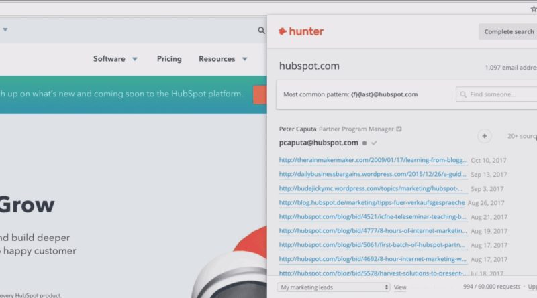This screenshot has width=537, height=298.
Task: Click the magnifier icon in Find someone field
Action: [x=463, y=94]
